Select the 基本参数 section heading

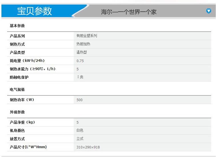pos(17,26)
